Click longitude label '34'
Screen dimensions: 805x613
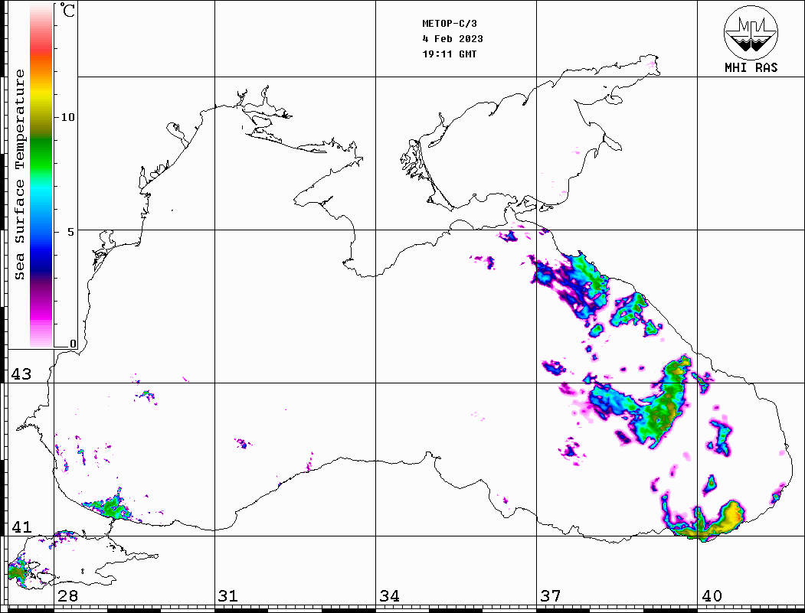pyautogui.click(x=389, y=595)
